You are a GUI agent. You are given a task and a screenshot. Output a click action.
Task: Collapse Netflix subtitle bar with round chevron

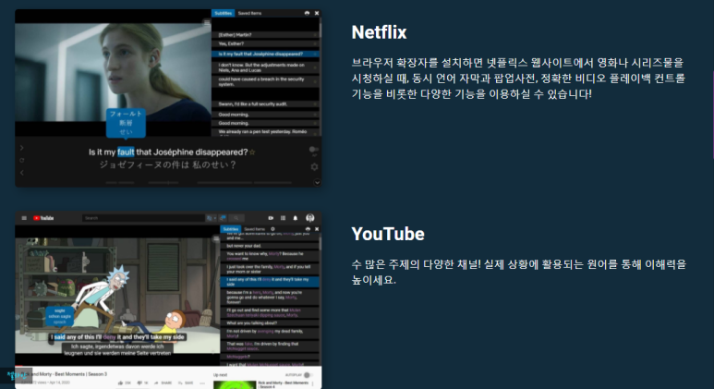(x=317, y=182)
